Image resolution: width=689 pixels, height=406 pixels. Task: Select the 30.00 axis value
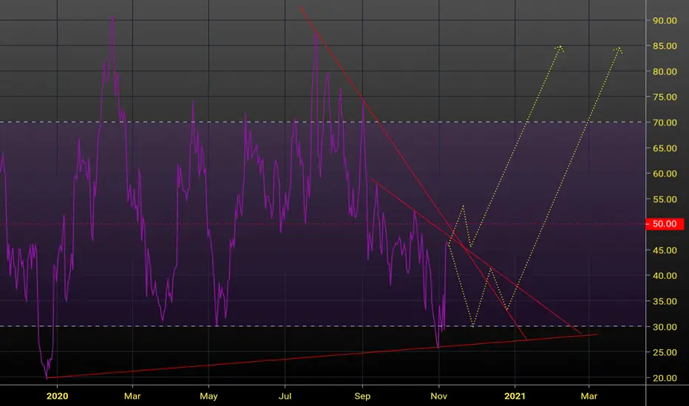click(665, 326)
